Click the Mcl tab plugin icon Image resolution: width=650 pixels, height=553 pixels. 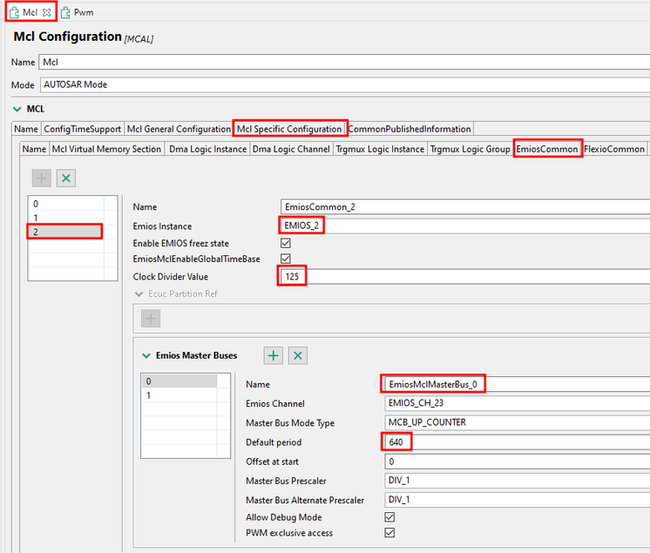14,12
